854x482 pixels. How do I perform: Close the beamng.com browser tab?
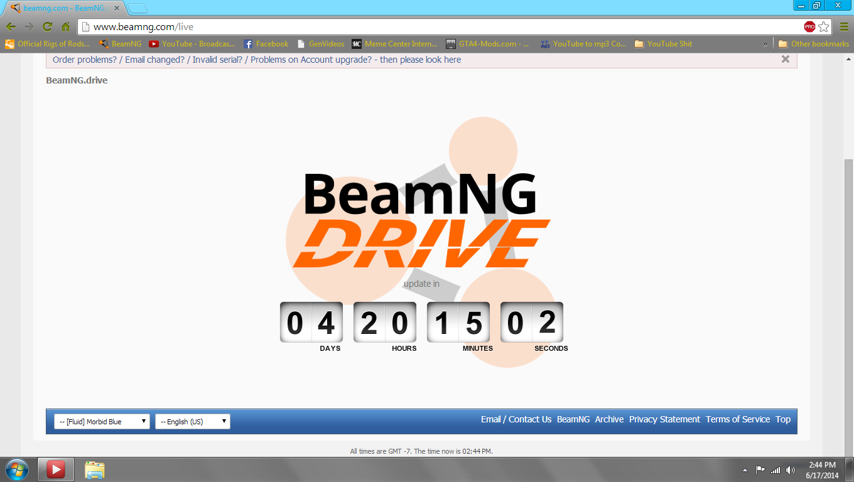point(117,8)
